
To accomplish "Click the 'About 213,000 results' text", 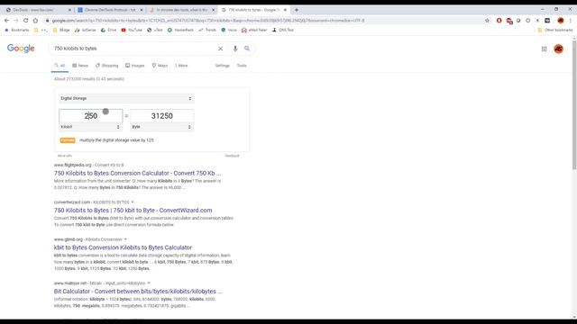I will point(89,79).
